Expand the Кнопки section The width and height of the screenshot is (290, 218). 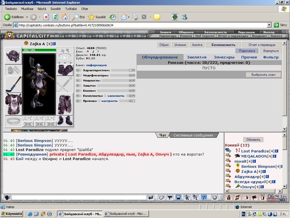[x=78, y=91]
